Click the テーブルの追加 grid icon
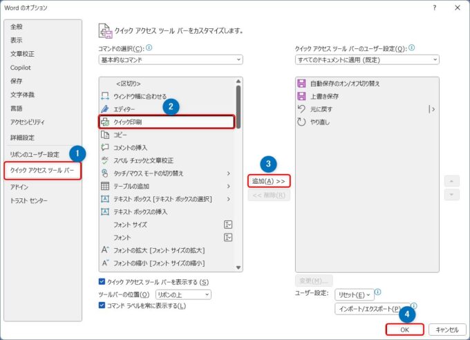 105,186
